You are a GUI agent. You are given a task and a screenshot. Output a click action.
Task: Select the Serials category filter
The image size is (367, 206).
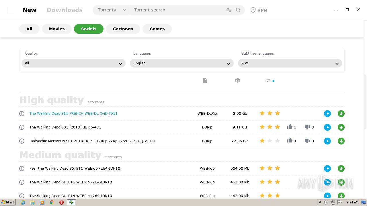tap(89, 29)
